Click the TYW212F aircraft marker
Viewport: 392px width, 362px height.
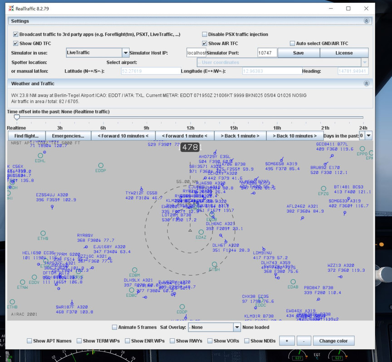[x=142, y=189]
